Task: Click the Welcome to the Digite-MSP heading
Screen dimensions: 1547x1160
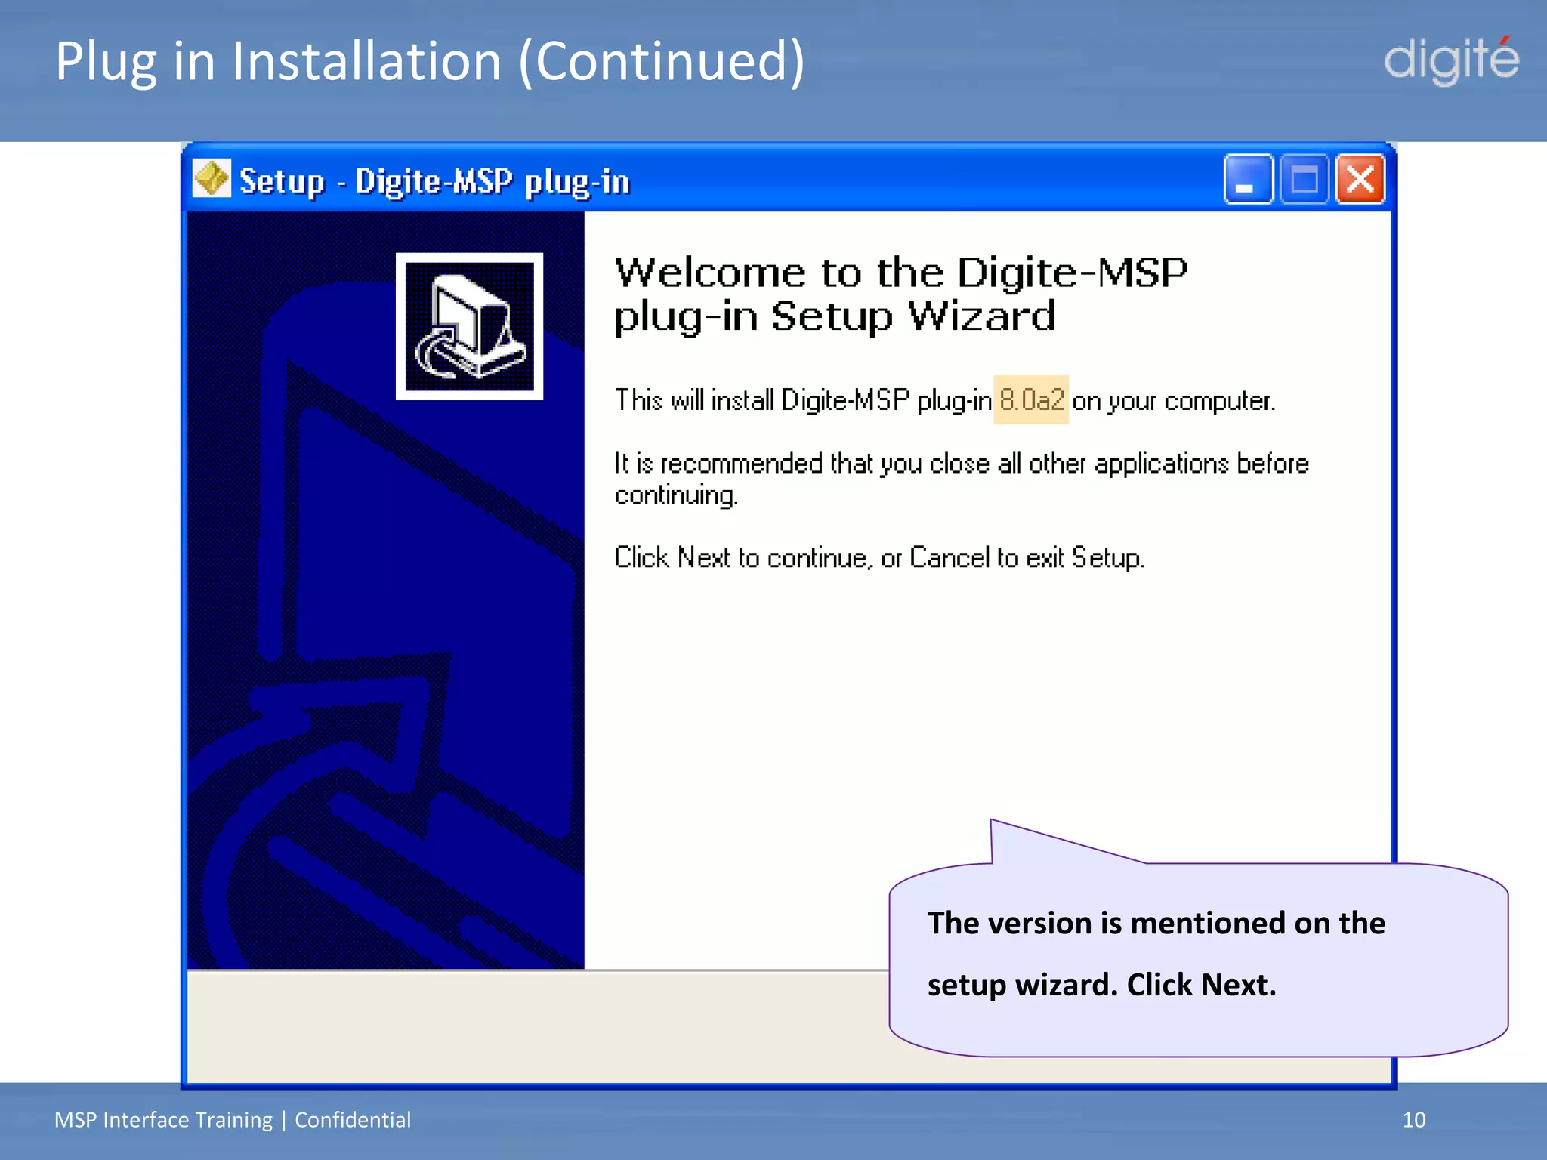Action: (x=900, y=294)
